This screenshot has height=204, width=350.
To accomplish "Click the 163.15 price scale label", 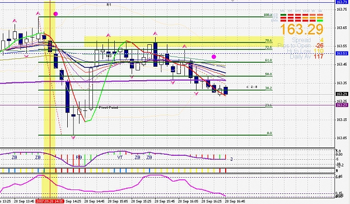I will pyautogui.click(x=342, y=120).
